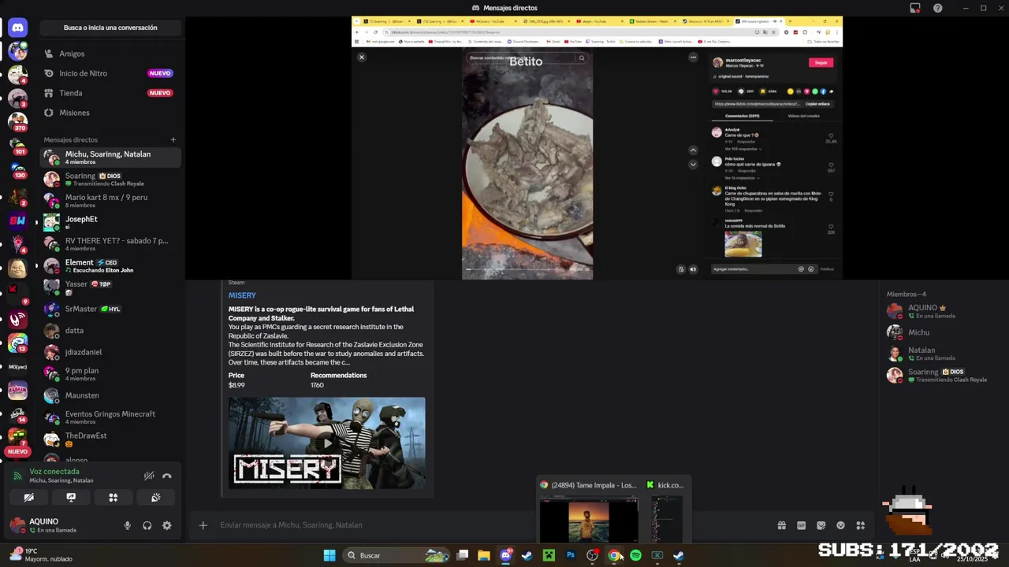
Task: Open Eventos Gringos Minecraft group
Action: 110,417
